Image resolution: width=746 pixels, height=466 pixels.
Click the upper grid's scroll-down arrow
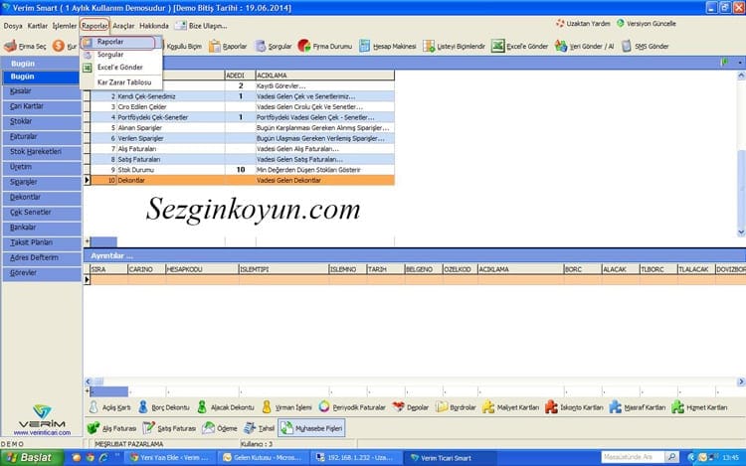[741, 233]
